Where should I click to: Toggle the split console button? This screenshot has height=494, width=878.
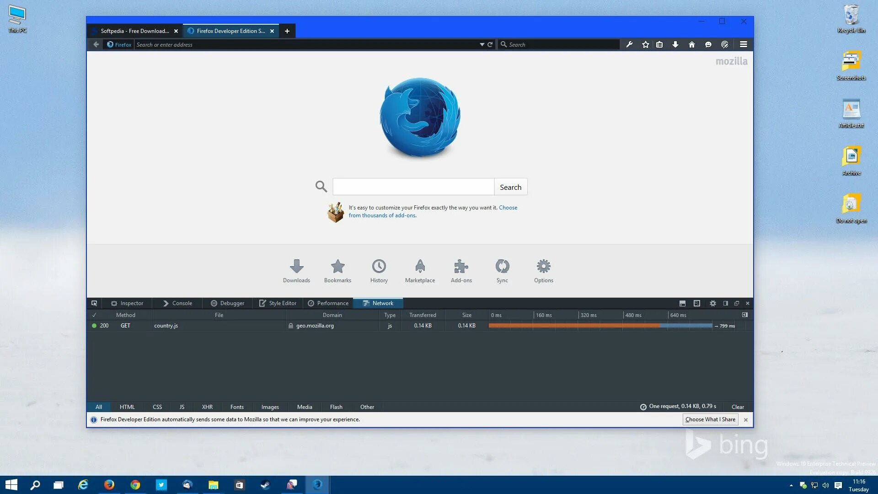(x=682, y=303)
